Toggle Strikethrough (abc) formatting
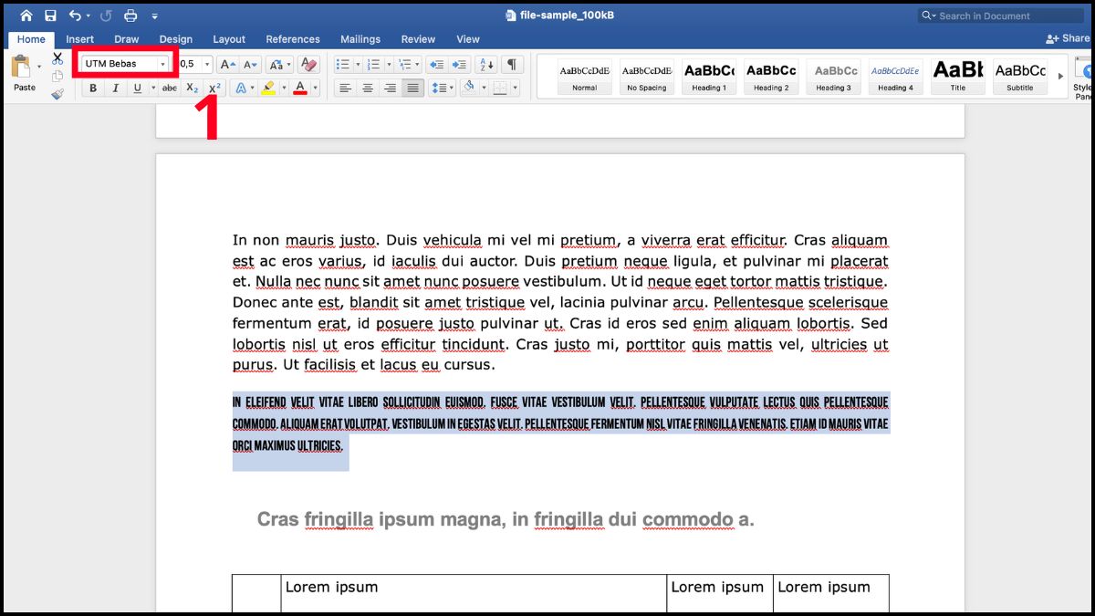This screenshot has height=616, width=1095. pyautogui.click(x=169, y=89)
